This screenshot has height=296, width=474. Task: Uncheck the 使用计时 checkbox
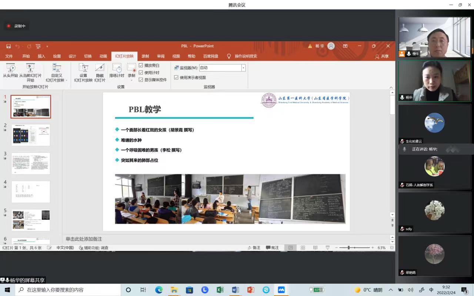pyautogui.click(x=141, y=73)
